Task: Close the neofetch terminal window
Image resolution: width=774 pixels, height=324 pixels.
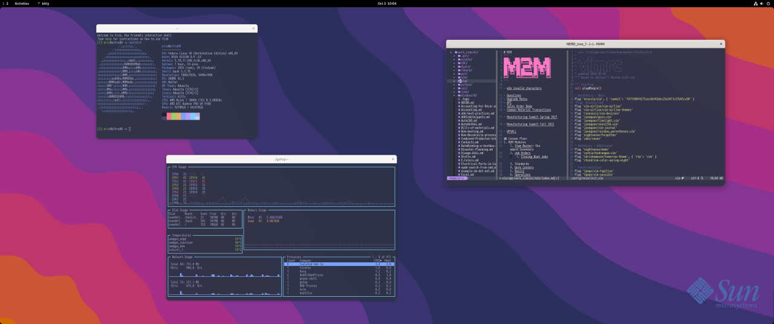Action: pos(252,28)
